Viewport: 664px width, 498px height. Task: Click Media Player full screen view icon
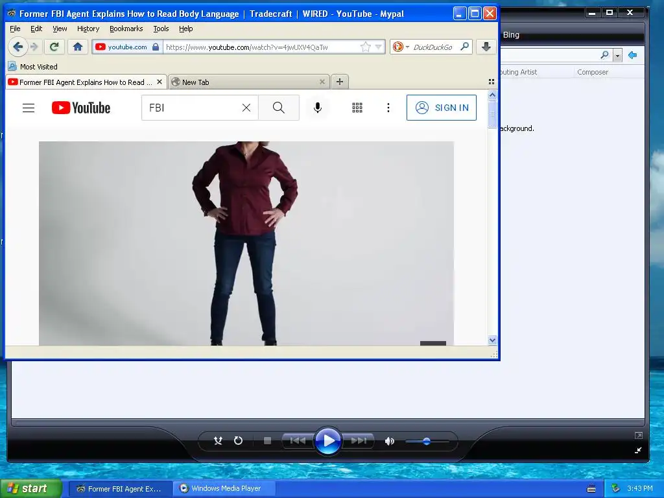coord(638,435)
